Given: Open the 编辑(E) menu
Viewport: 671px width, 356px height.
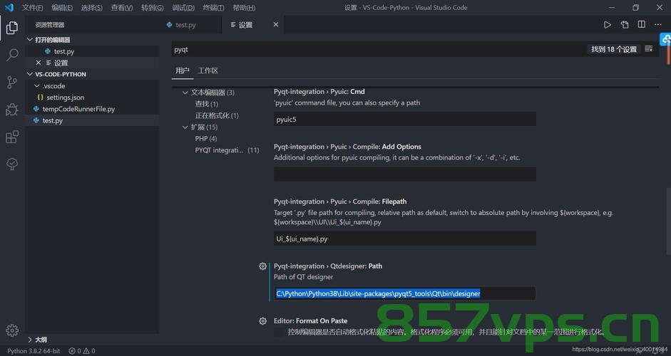Looking at the screenshot, I should (x=62, y=8).
